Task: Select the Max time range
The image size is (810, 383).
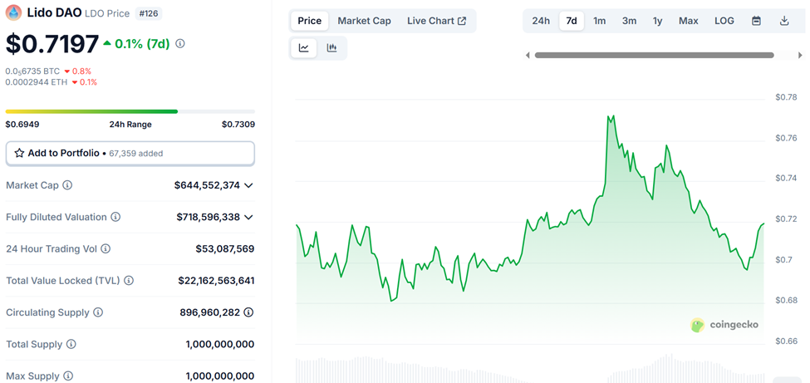Action: tap(689, 21)
